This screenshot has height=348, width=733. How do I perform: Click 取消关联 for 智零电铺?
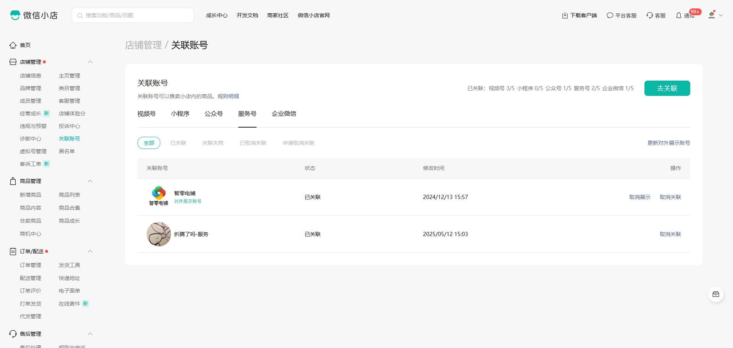670,197
